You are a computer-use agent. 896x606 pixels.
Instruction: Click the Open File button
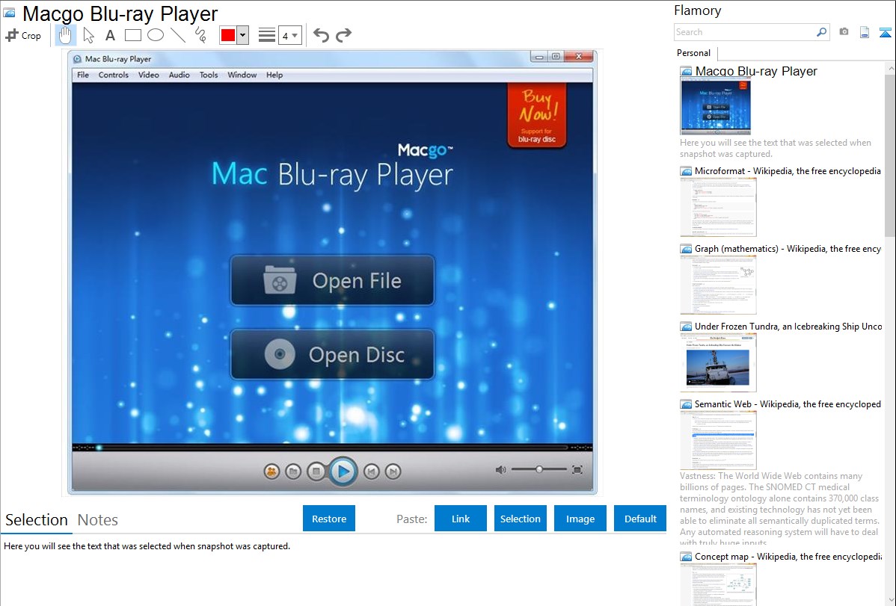click(x=332, y=280)
